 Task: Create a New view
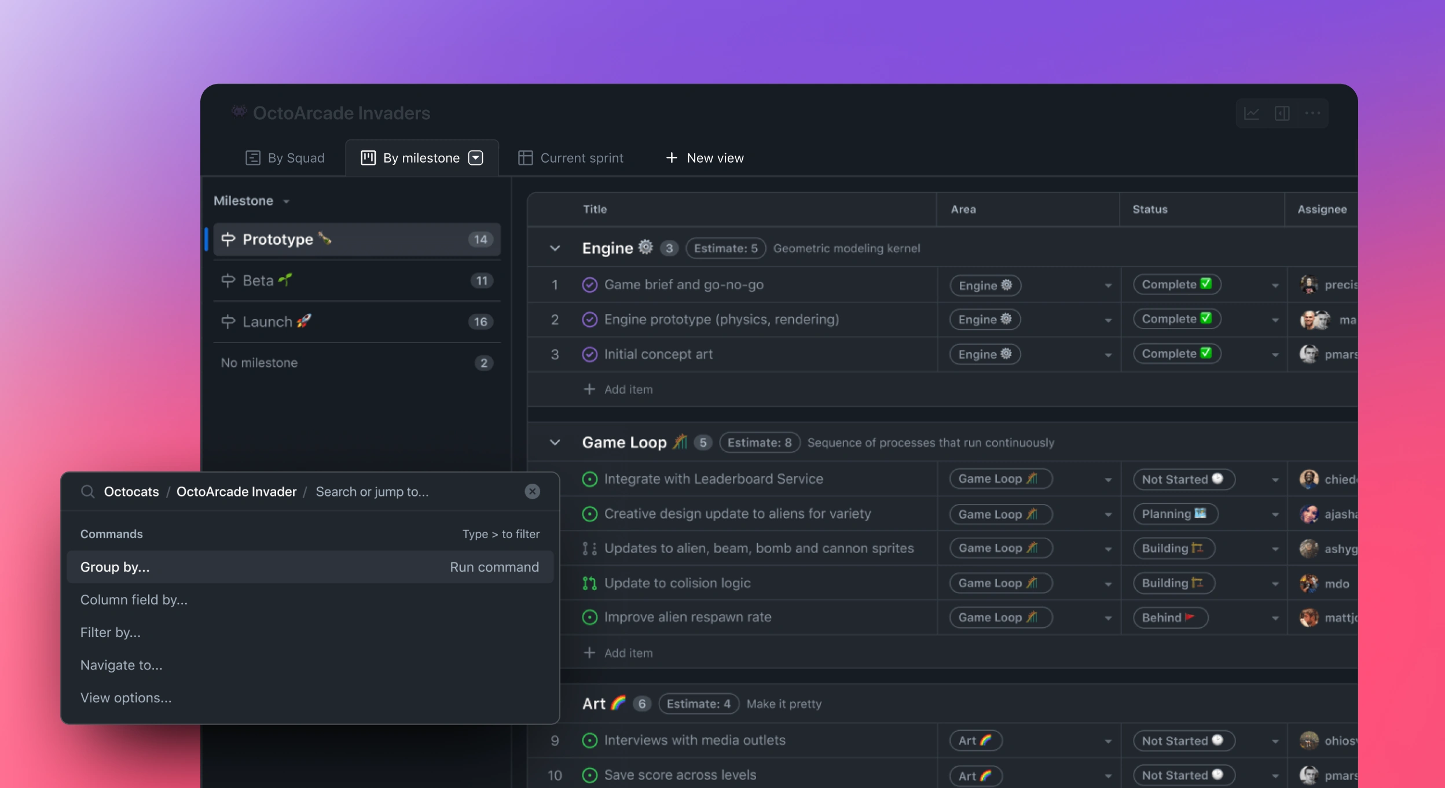[x=705, y=158]
